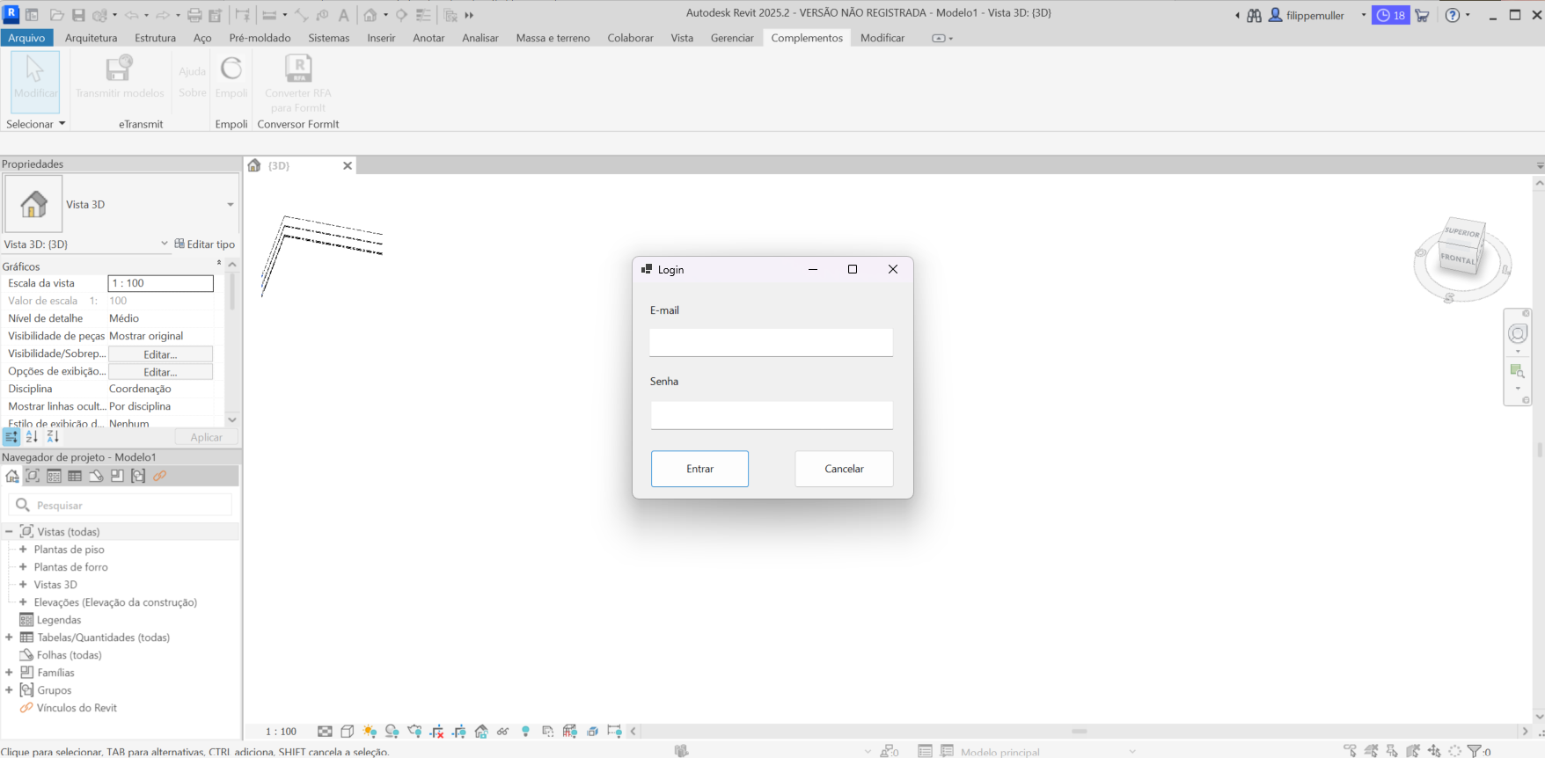Toggle crop view icon in view control bar
This screenshot has height=758, width=1545.
(437, 732)
